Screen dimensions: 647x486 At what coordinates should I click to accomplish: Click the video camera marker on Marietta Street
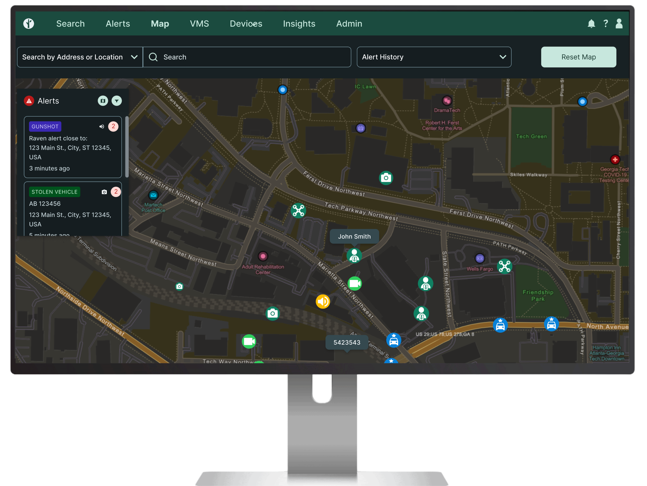[355, 283]
